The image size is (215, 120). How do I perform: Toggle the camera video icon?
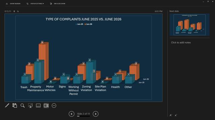click(x=46, y=106)
